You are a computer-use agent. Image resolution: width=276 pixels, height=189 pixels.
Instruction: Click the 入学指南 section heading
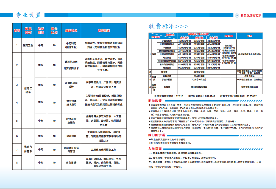tap(155, 149)
